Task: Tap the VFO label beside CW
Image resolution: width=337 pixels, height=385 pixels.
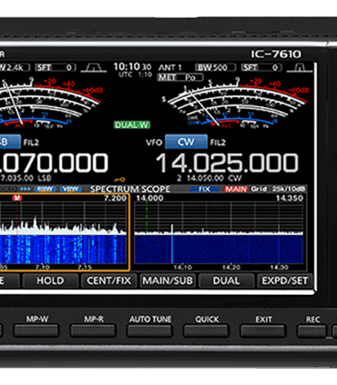Action: (154, 142)
